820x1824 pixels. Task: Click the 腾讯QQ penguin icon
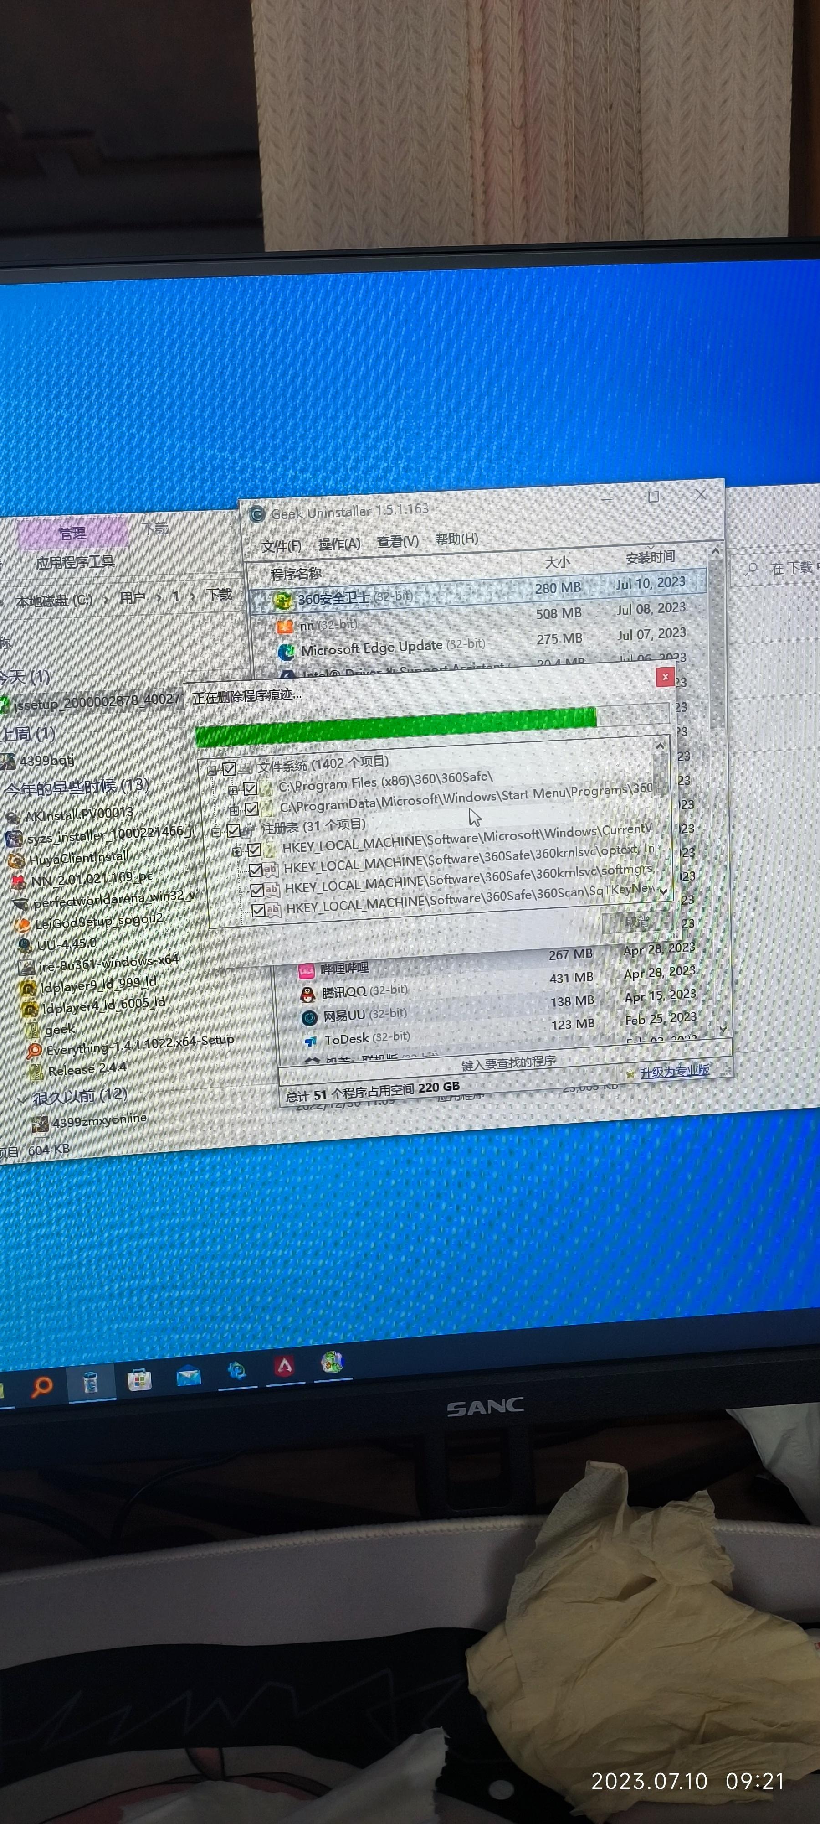[307, 994]
